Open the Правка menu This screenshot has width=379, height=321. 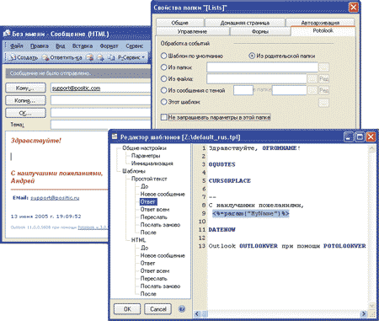40,45
